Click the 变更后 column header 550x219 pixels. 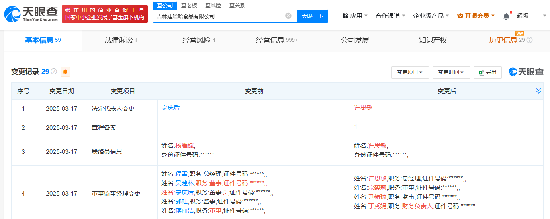[x=447, y=91]
